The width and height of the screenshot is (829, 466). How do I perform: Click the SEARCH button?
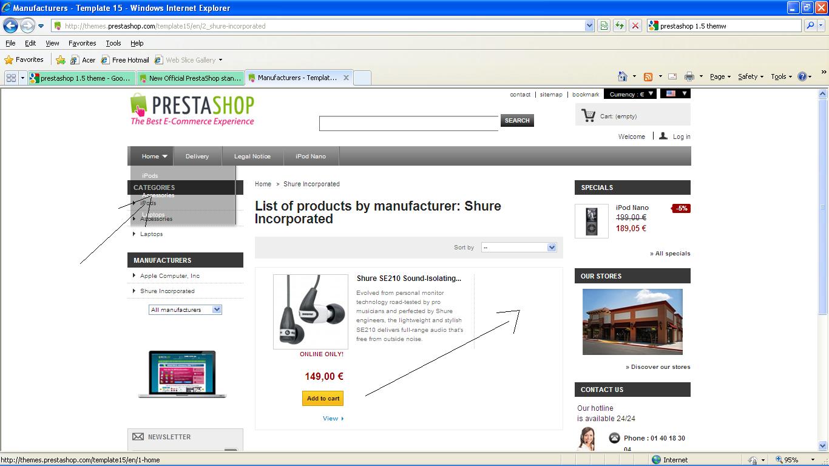click(517, 120)
